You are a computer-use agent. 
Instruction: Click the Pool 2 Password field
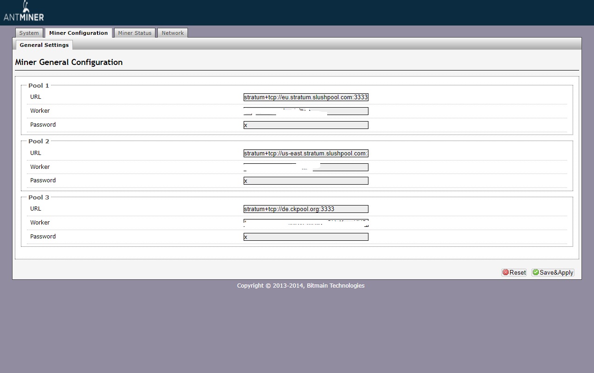tap(306, 180)
